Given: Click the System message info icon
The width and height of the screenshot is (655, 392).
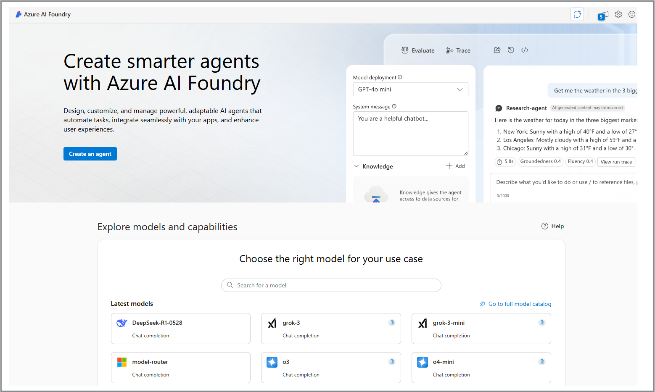Looking at the screenshot, I should tap(394, 106).
